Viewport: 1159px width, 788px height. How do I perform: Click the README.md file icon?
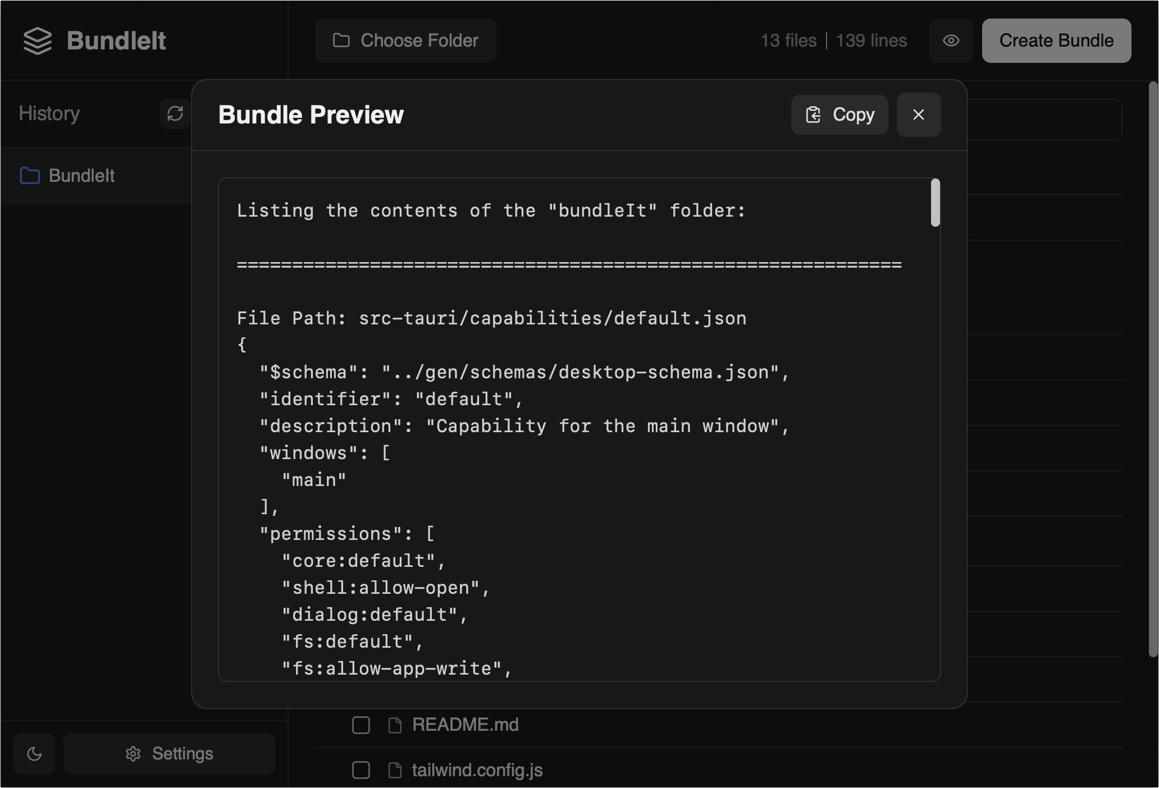click(395, 725)
